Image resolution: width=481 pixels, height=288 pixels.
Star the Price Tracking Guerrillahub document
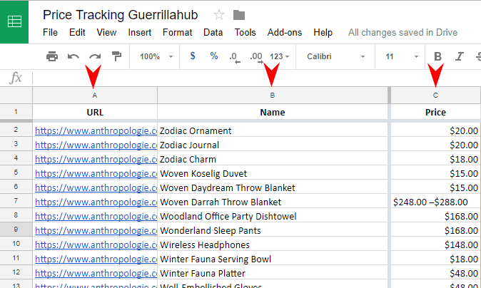pos(219,15)
